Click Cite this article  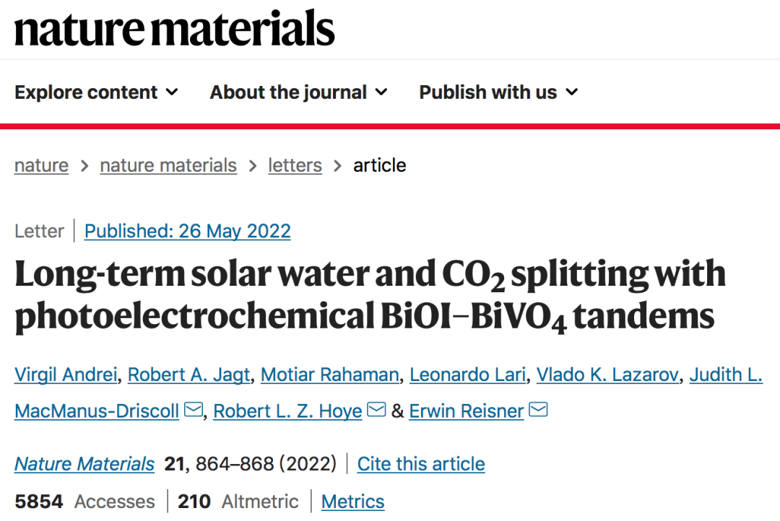click(x=421, y=464)
